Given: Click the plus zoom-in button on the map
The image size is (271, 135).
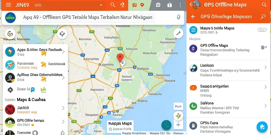Looking at the screenshot, I should pyautogui.click(x=178, y=125).
